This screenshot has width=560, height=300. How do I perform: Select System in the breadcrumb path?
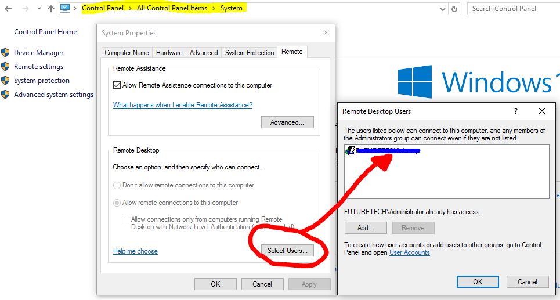click(231, 8)
